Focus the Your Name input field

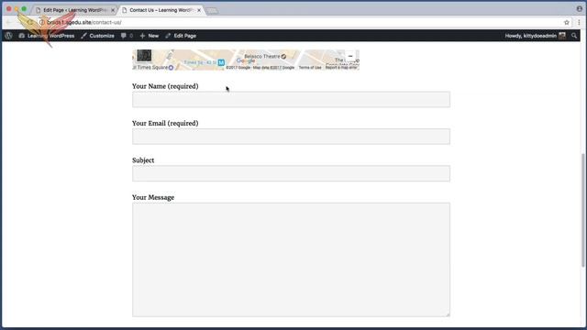[291, 100]
